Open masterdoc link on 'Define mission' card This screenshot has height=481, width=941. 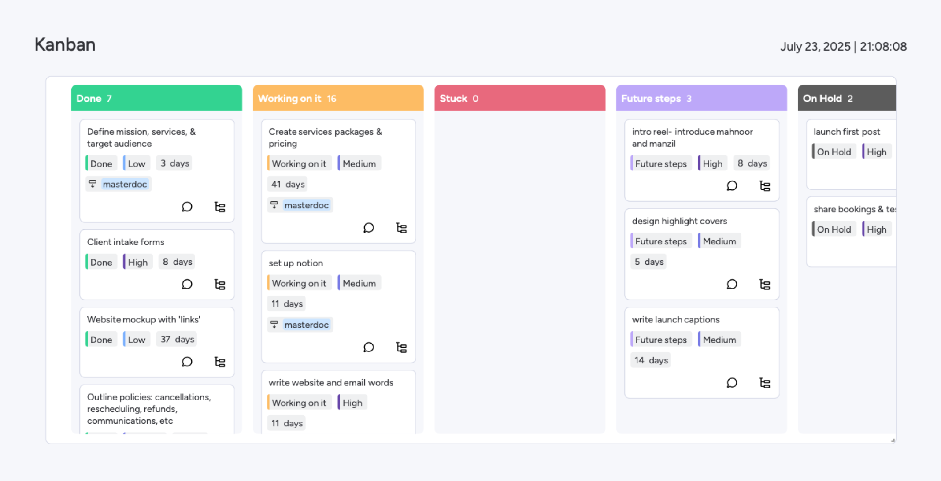tap(125, 184)
